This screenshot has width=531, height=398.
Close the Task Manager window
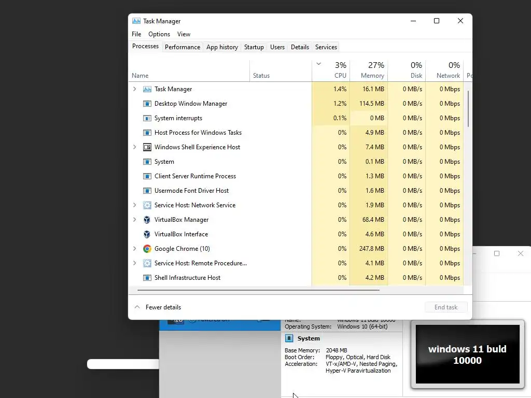coord(460,21)
